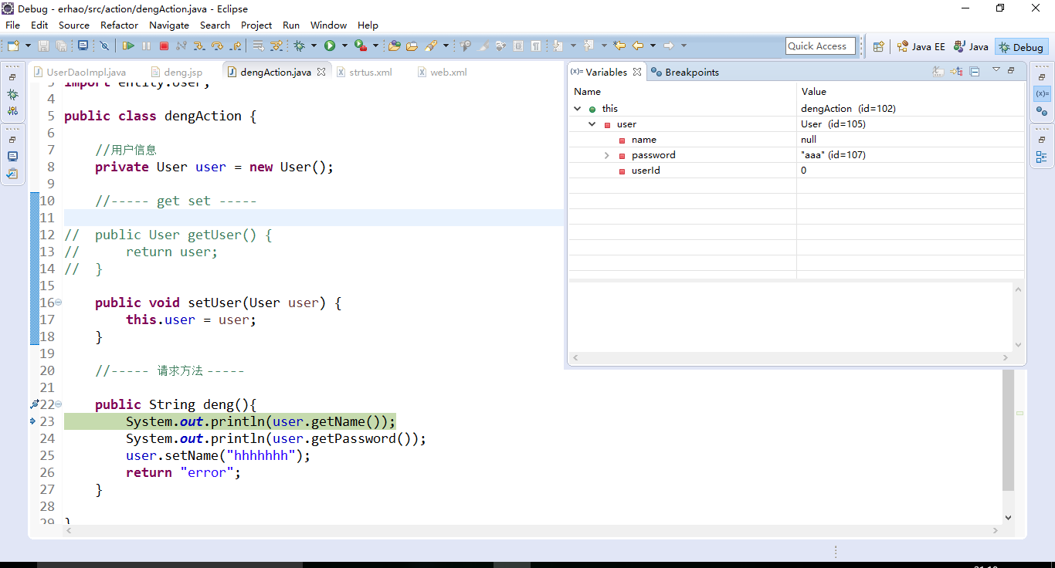Fold the deng method at line 22
This screenshot has height=568, width=1055.
(59, 404)
